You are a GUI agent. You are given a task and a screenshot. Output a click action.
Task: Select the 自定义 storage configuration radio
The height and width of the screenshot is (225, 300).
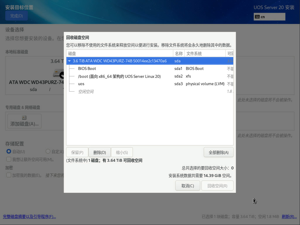tap(48, 151)
